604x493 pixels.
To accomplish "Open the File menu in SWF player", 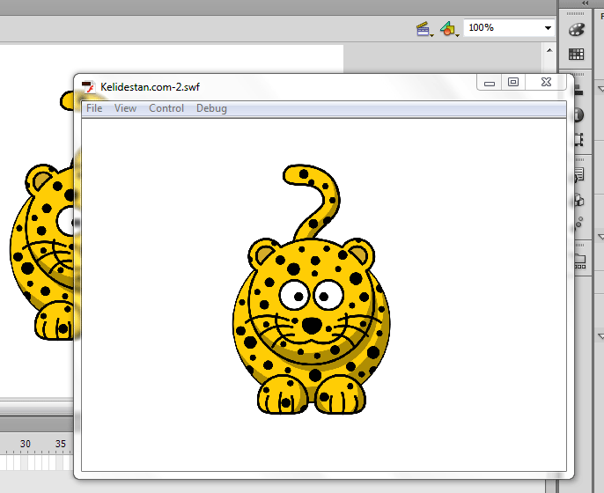I will click(94, 108).
